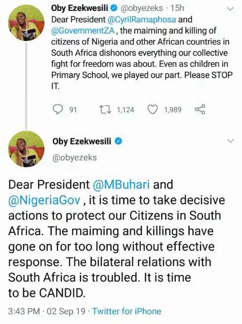This screenshot has height=324, width=242.
Task: Open top tweet profile avatar
Action: tap(26, 23)
